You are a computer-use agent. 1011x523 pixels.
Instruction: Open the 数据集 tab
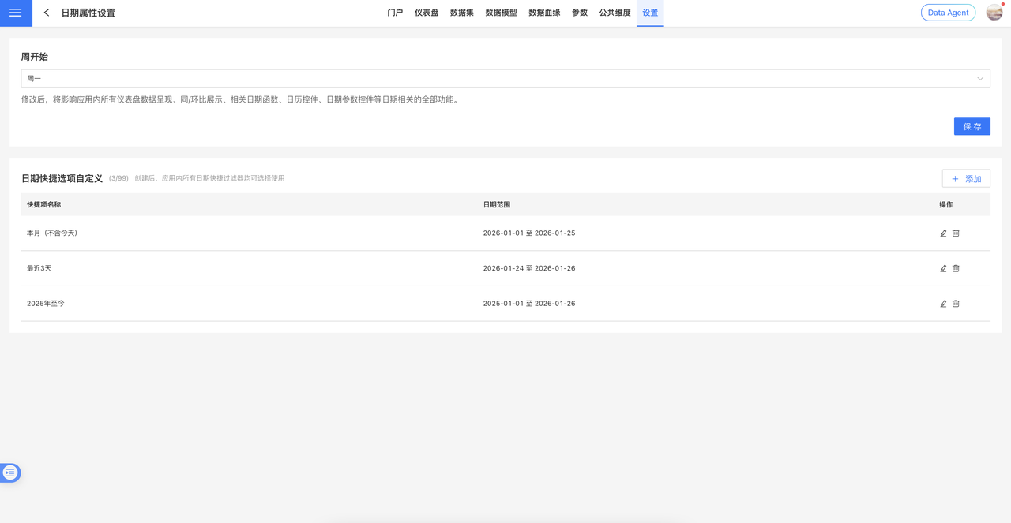pyautogui.click(x=462, y=13)
